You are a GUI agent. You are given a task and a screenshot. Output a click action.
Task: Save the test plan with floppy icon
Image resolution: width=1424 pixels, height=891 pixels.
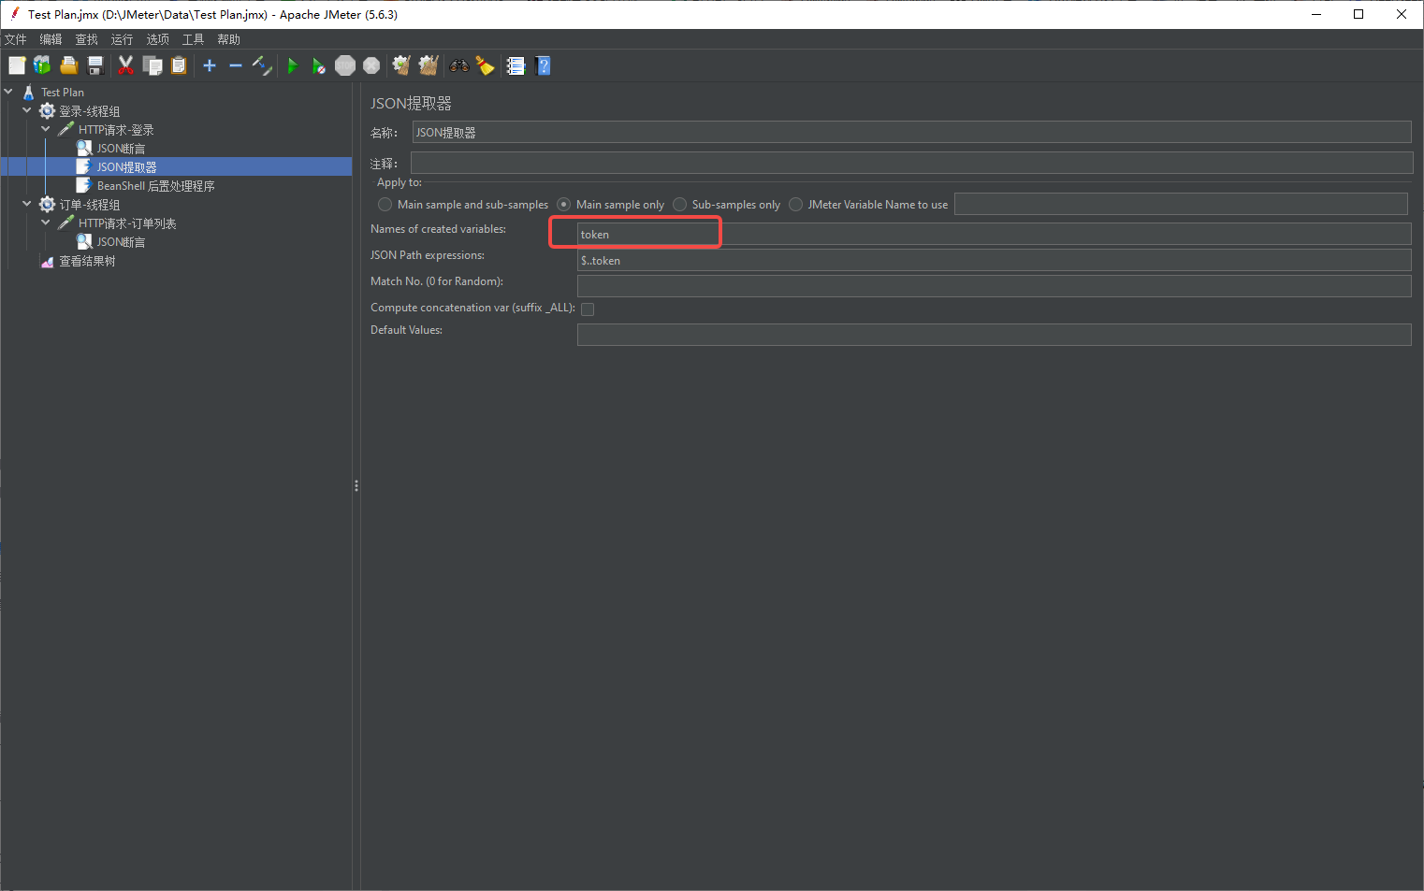(94, 65)
